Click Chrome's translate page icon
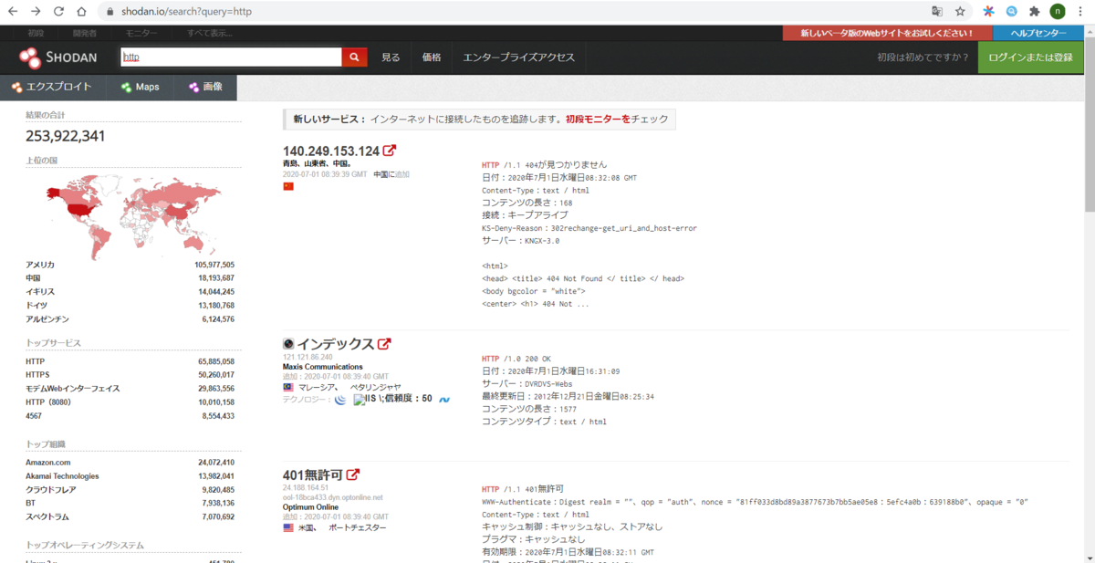This screenshot has width=1095, height=563. point(936,12)
